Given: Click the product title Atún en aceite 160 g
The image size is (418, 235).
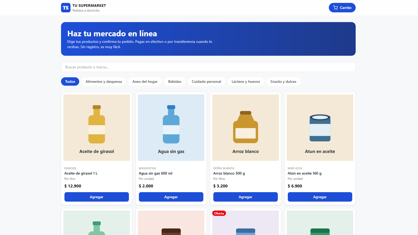Looking at the screenshot, I should coord(304,173).
